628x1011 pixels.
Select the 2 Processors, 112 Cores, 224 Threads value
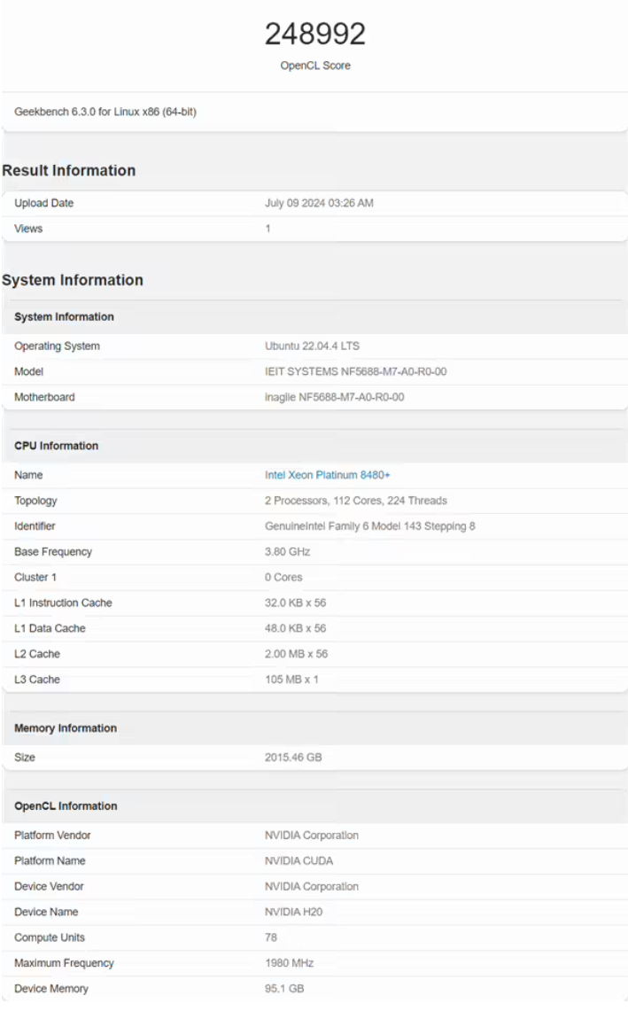355,501
